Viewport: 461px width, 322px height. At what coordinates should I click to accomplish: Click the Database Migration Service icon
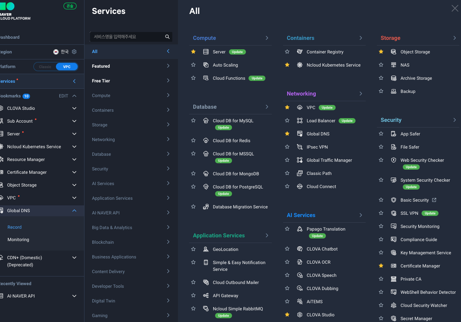206,207
